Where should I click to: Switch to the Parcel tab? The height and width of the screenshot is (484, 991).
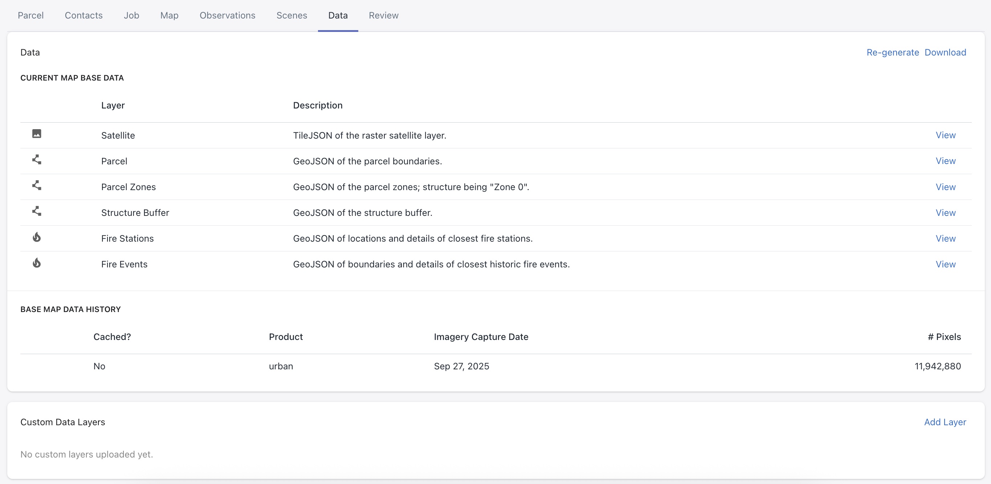click(x=31, y=15)
